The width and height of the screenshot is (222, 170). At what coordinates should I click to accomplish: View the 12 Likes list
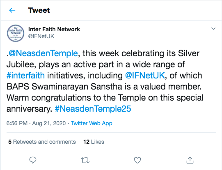click(x=94, y=142)
